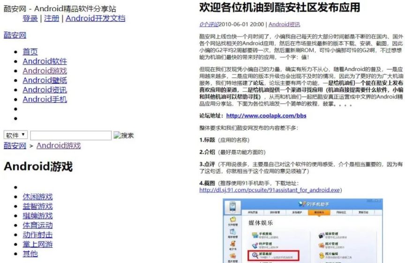The image size is (405, 263).
Task: Click the 登录 login link
Action: [x=30, y=18]
